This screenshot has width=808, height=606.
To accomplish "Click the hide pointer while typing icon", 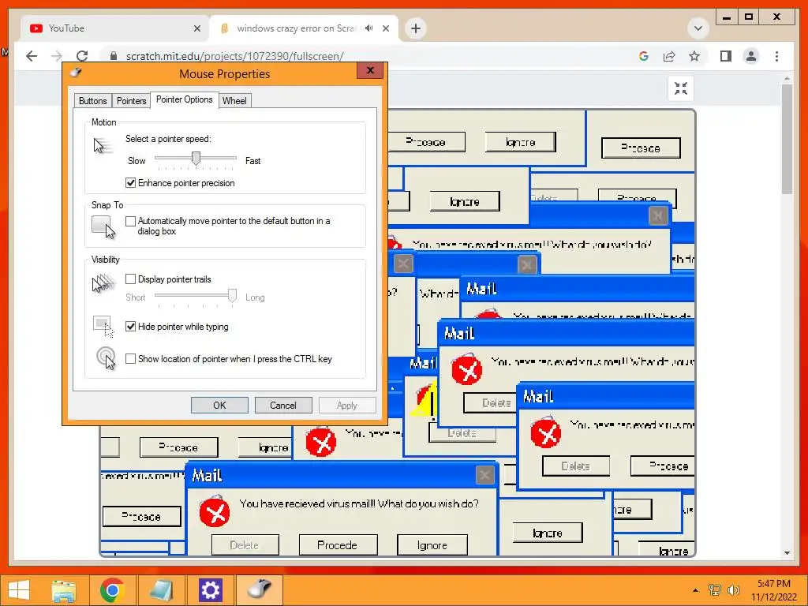I will tap(103, 326).
